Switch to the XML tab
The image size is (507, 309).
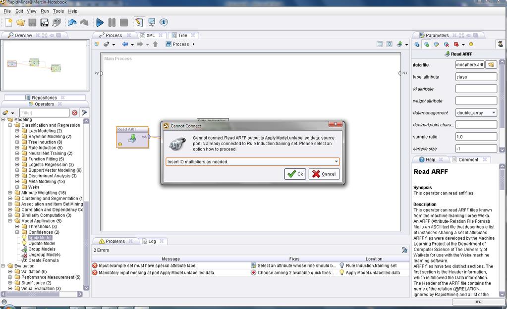pos(150,35)
